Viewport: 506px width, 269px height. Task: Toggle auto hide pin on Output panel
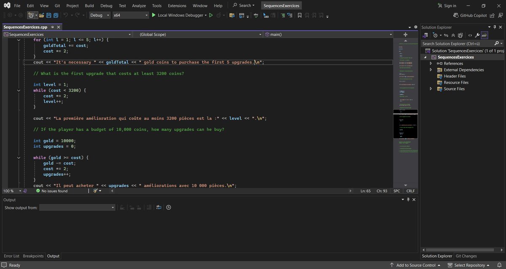[408, 199]
